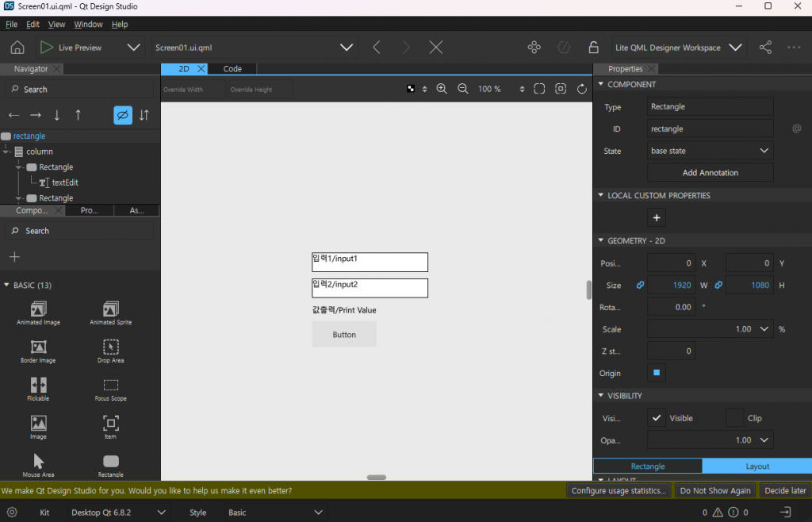
Task: Open the Lite QML Designer Workspace dropdown
Action: [x=680, y=48]
